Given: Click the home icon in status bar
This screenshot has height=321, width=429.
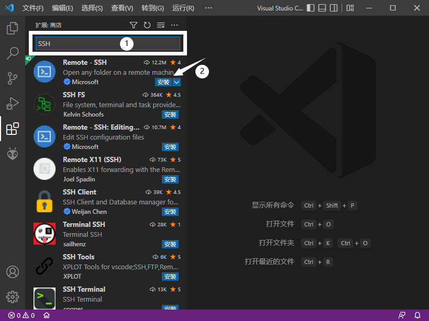Looking at the screenshot, I should (47, 316).
